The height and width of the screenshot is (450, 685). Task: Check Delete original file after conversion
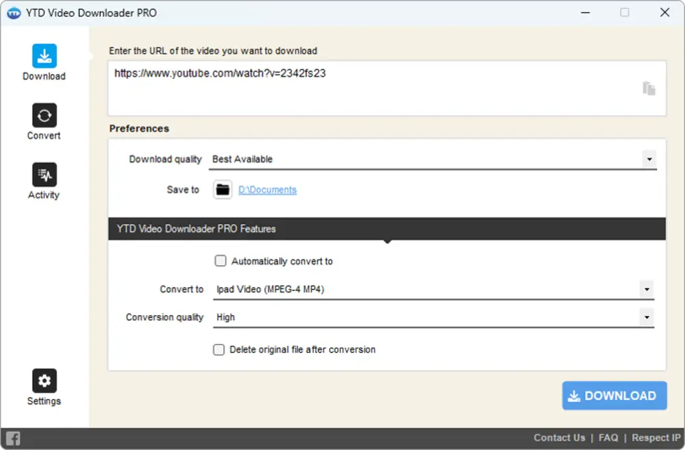pyautogui.click(x=219, y=349)
